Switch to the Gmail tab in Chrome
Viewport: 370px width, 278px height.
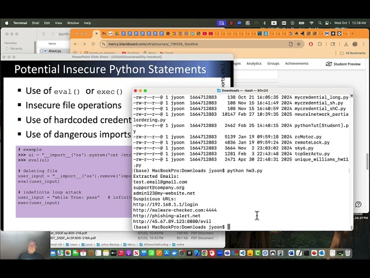[104, 34]
